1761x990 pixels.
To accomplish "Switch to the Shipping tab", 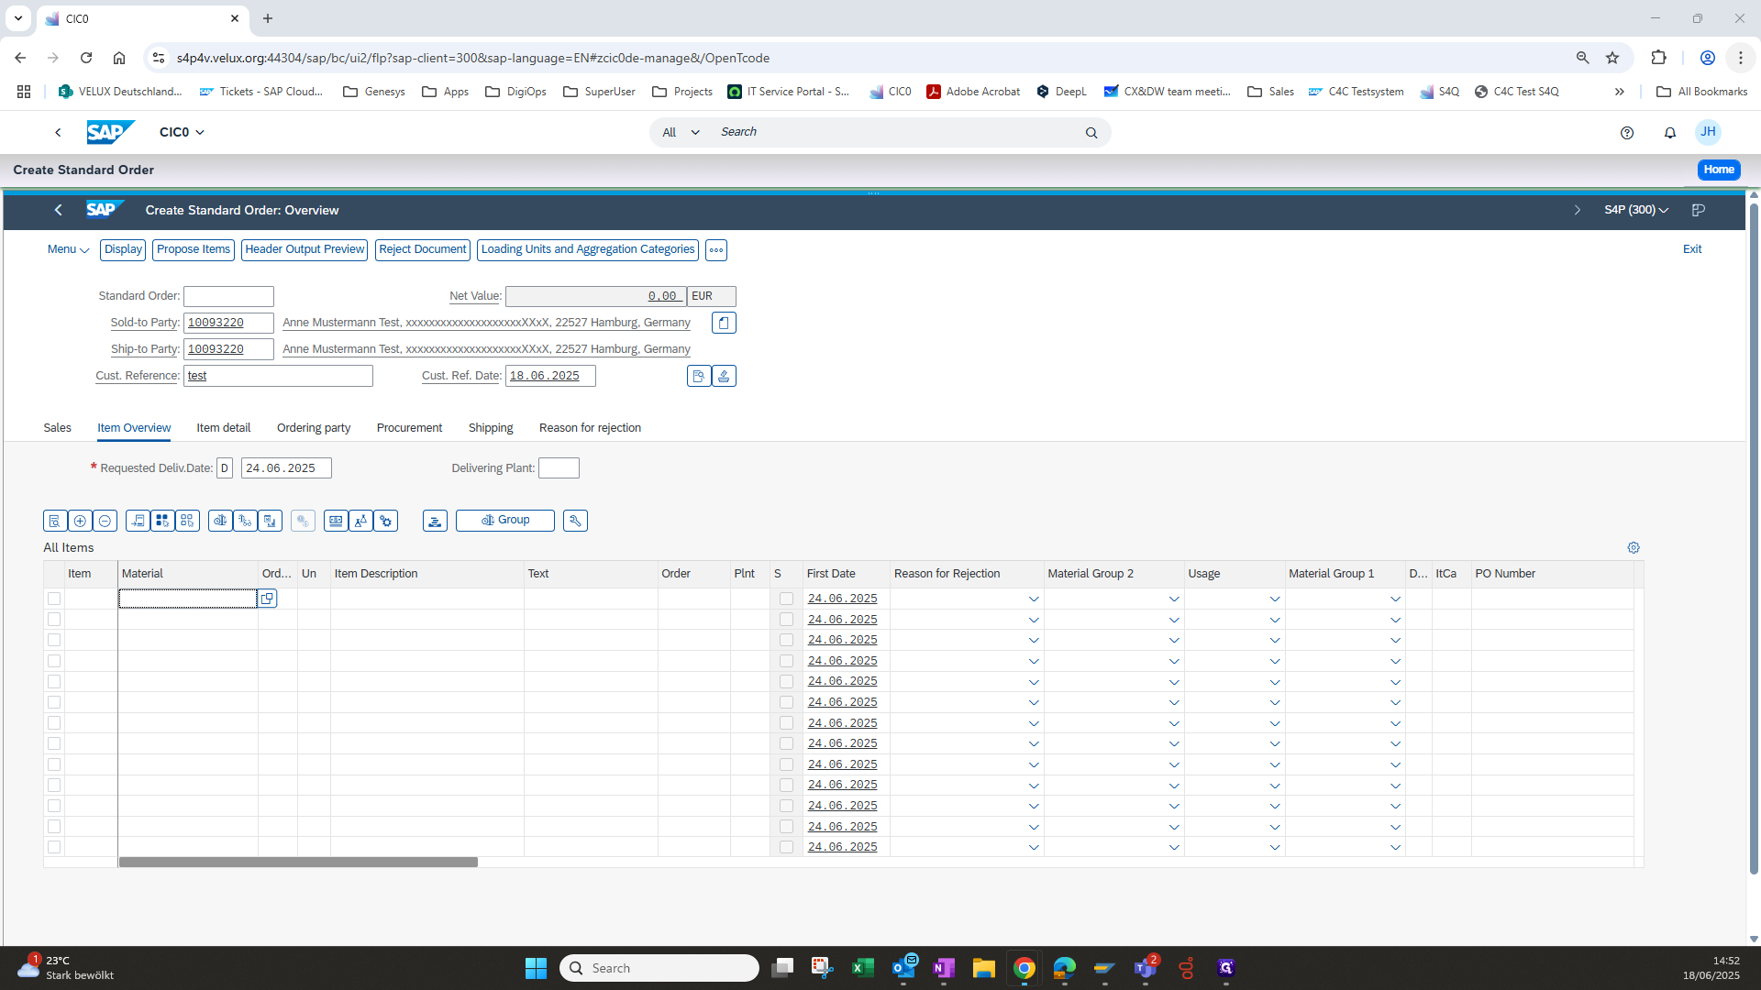I will [491, 428].
